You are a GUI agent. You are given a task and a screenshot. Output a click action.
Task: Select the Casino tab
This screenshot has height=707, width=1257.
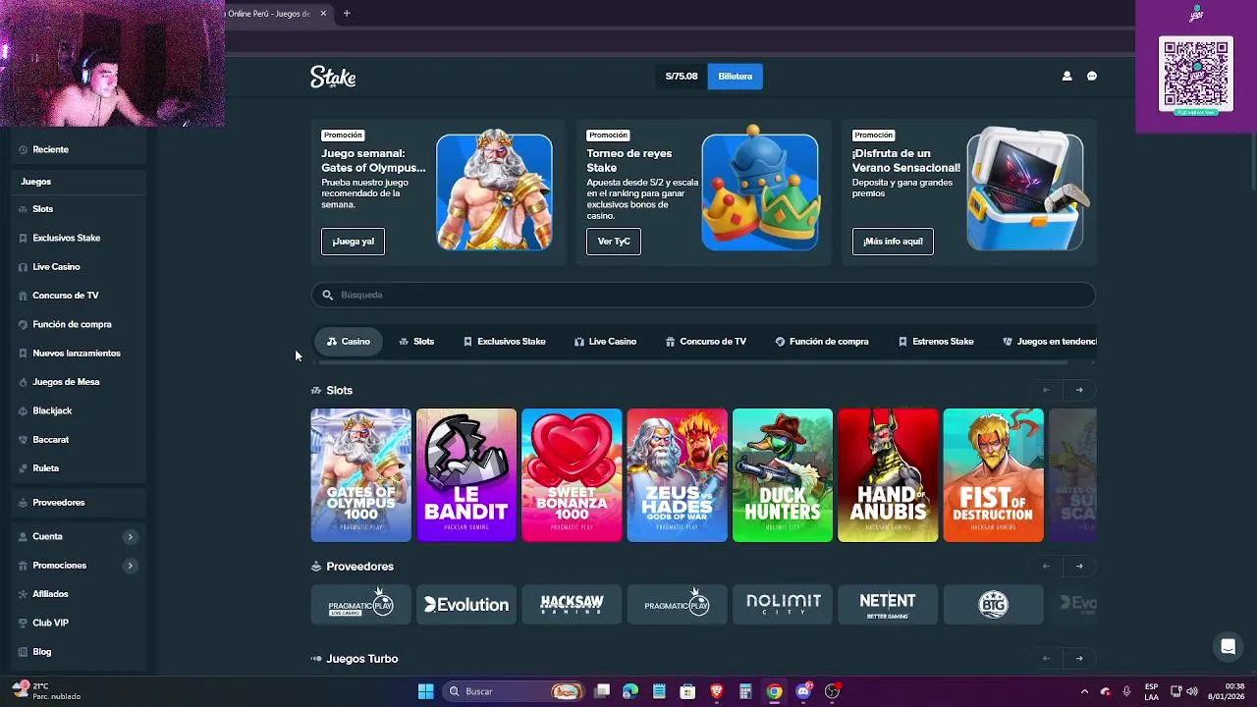tap(349, 342)
